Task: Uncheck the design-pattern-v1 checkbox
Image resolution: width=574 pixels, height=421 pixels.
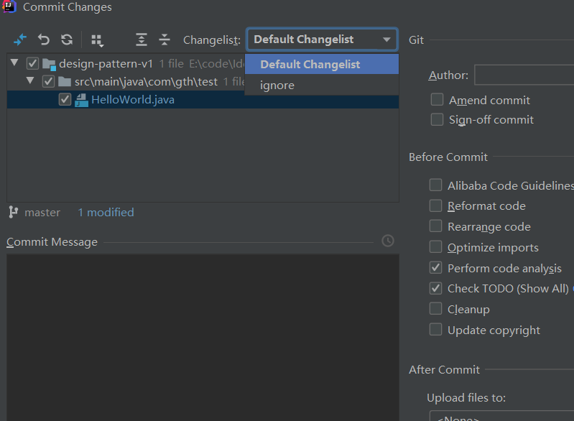Action: click(x=32, y=64)
